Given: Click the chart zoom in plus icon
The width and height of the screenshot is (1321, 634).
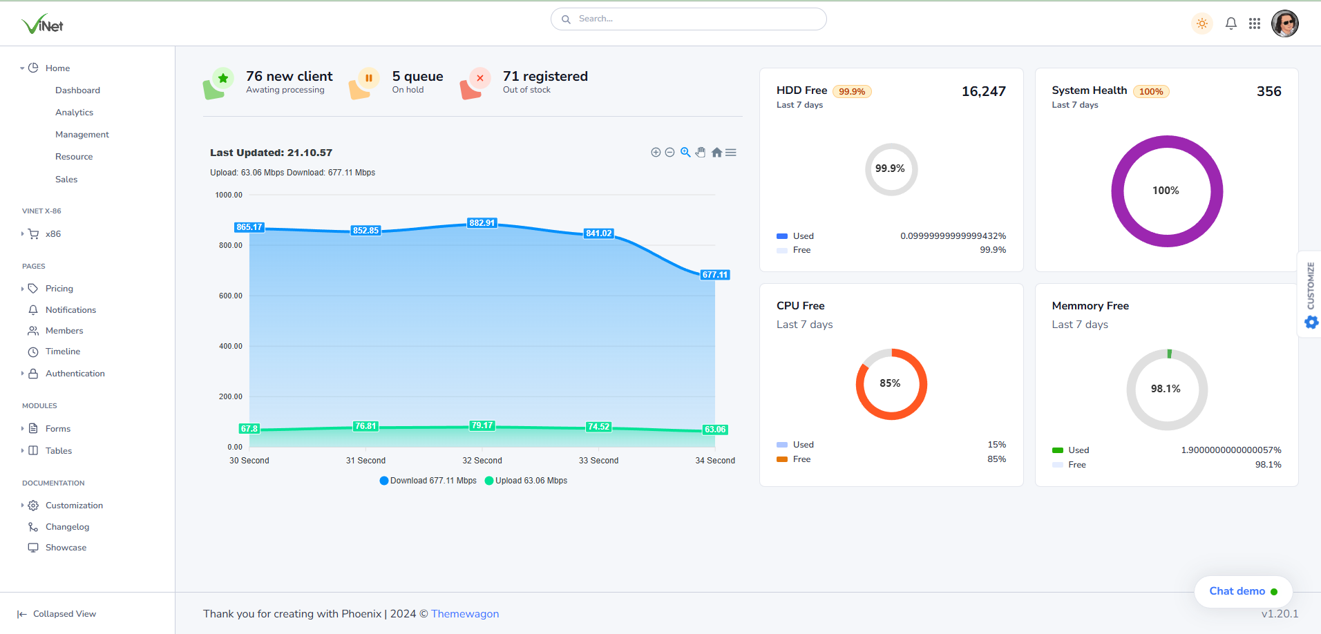Looking at the screenshot, I should [x=656, y=153].
